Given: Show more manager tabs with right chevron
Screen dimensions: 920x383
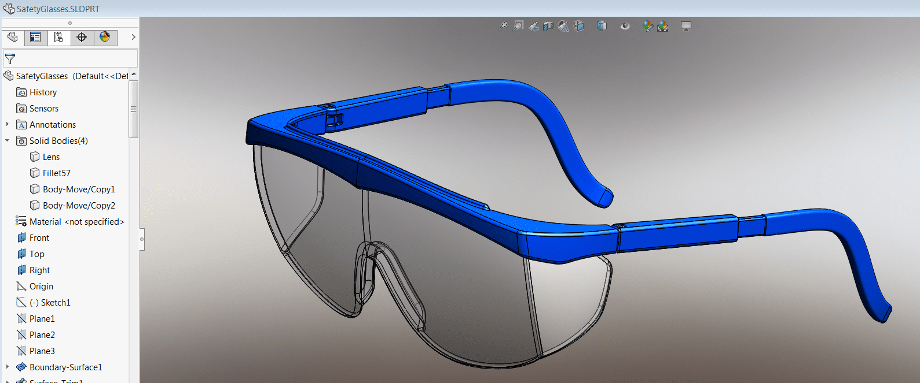Looking at the screenshot, I should coord(133,38).
